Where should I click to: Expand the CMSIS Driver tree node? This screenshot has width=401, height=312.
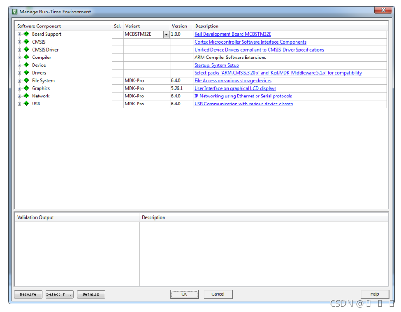(x=19, y=50)
